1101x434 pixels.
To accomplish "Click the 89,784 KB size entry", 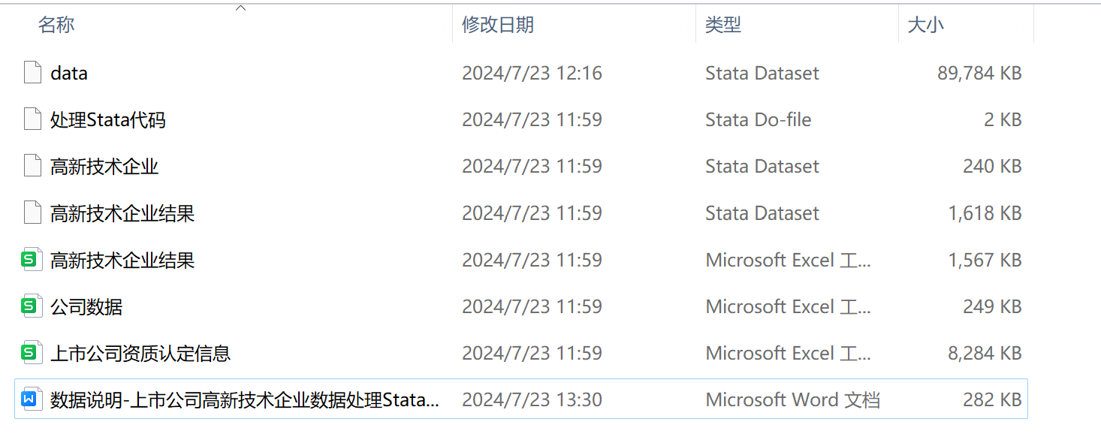I will tap(979, 73).
